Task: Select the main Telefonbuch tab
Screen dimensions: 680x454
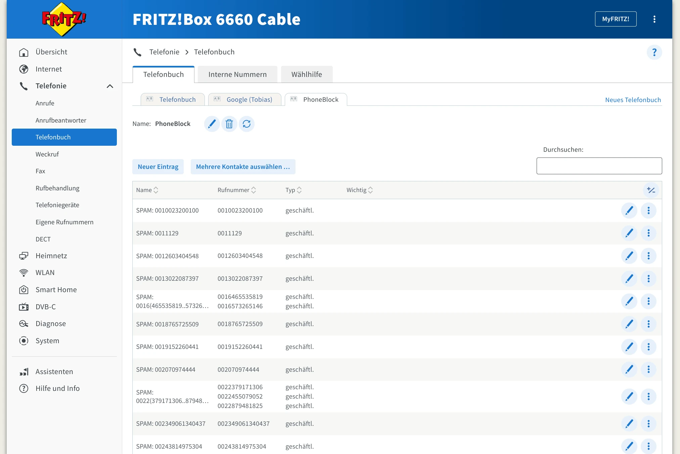Action: [x=164, y=74]
